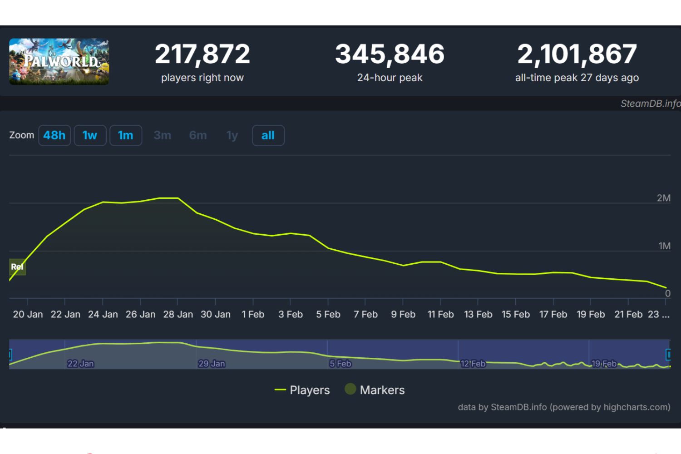681x454 pixels.
Task: Click the 5 Feb axis label under chart
Action: [x=328, y=314]
